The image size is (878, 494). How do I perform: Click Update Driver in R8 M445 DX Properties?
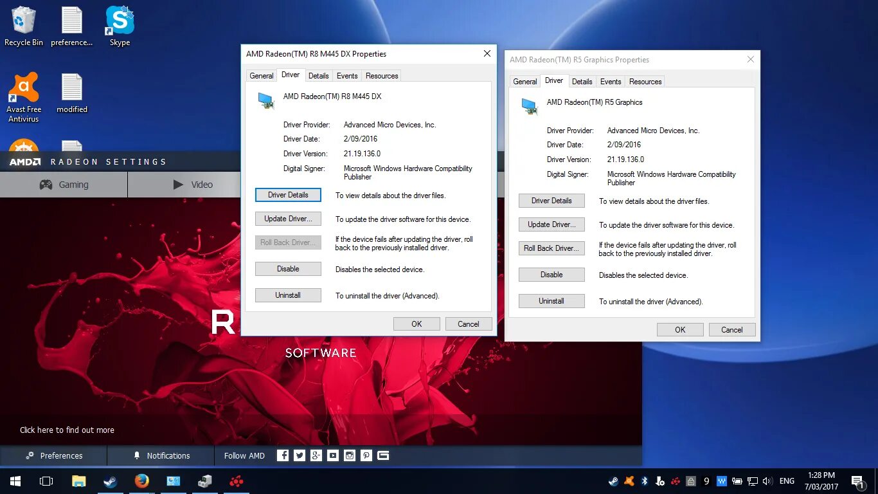pos(288,219)
